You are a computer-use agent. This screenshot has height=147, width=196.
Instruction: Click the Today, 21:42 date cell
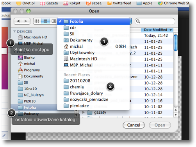tap(156, 36)
